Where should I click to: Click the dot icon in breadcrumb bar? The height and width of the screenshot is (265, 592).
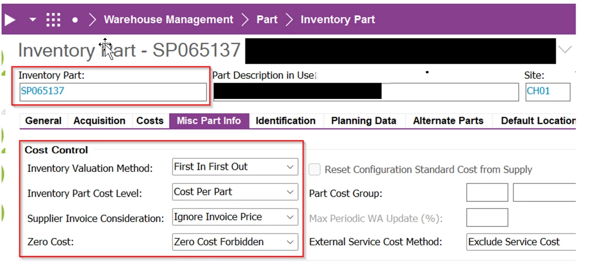tap(75, 20)
